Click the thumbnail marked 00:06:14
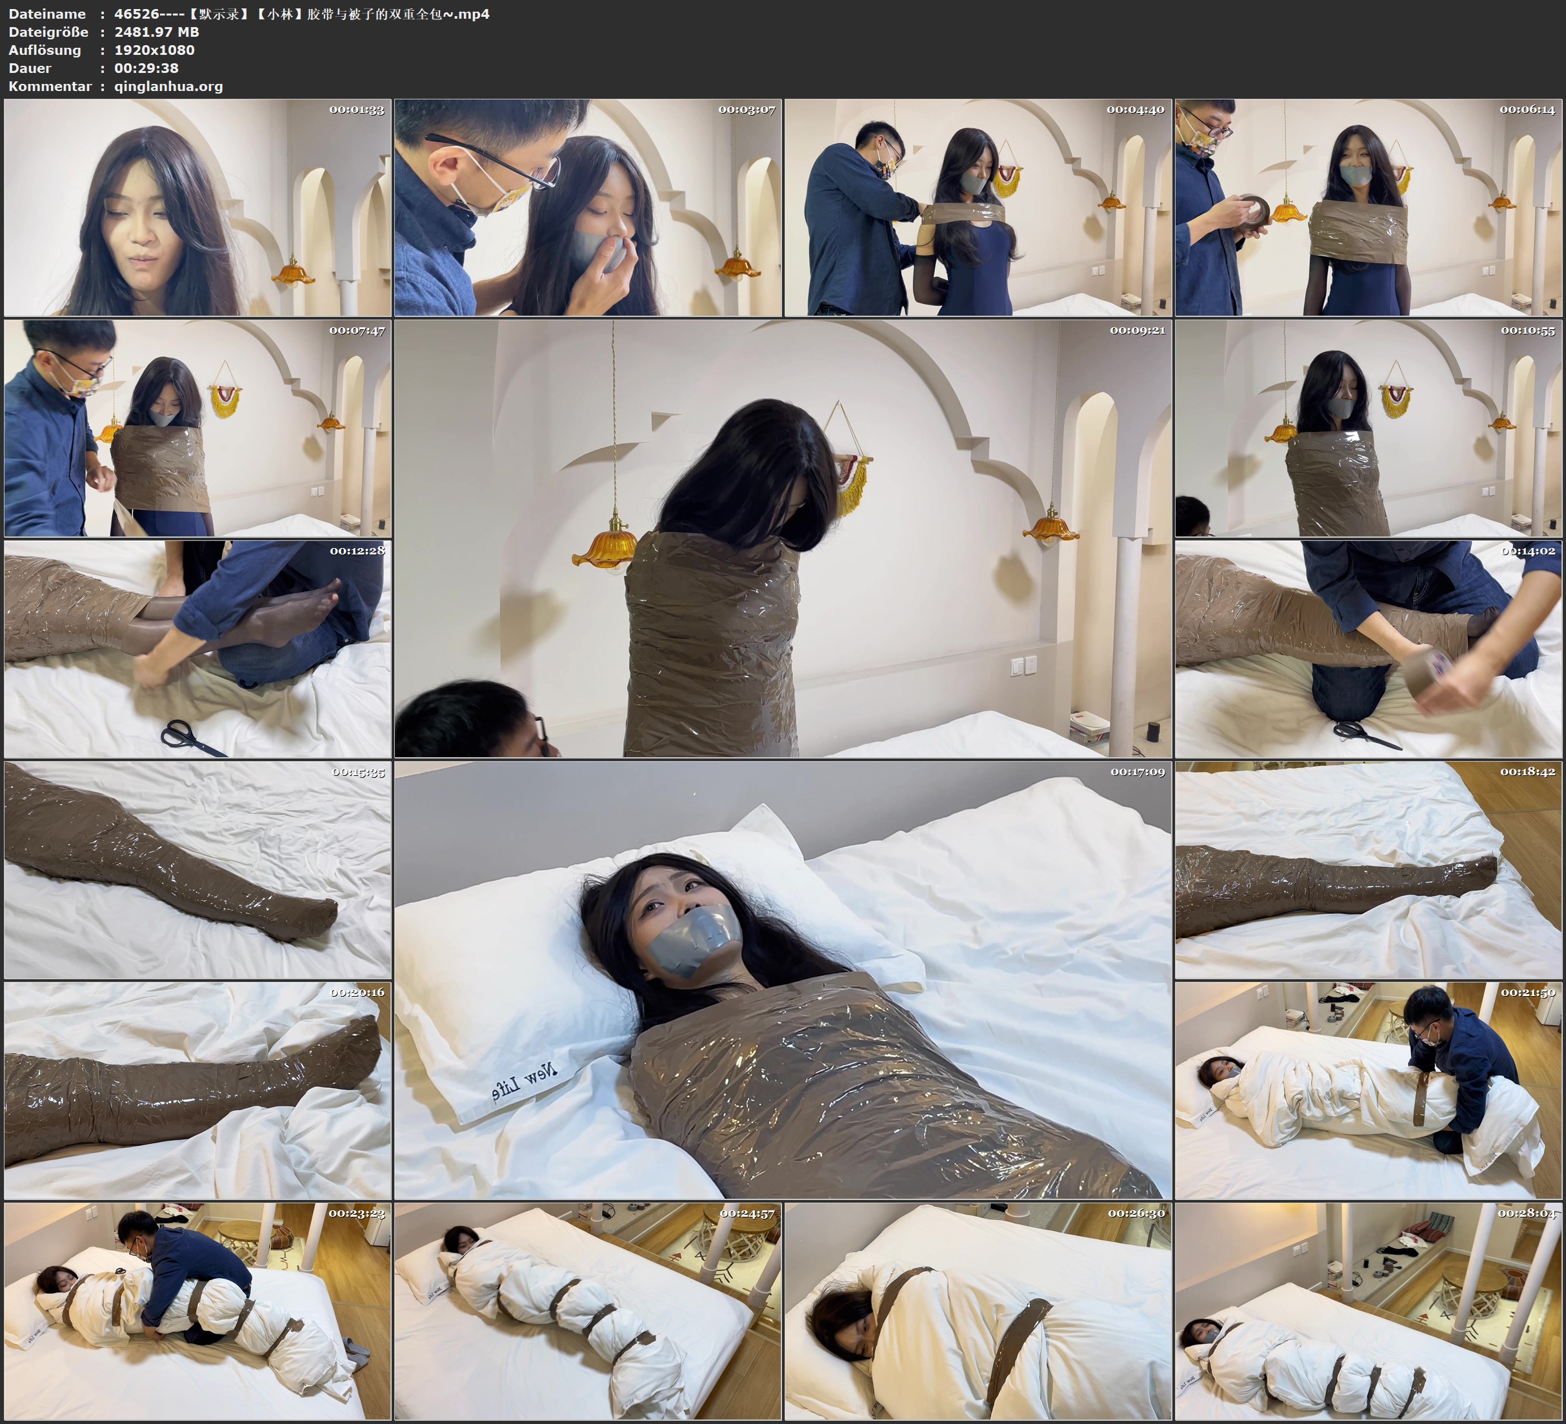 click(1369, 208)
